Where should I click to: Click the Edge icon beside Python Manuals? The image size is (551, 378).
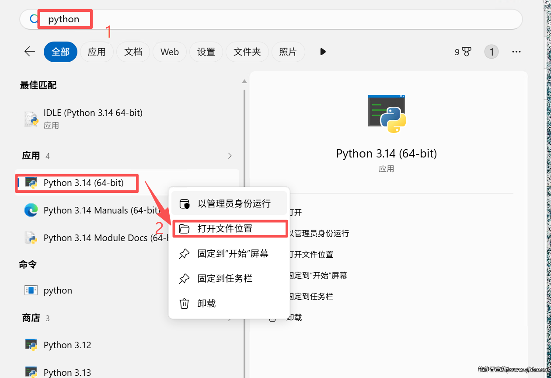[31, 210]
